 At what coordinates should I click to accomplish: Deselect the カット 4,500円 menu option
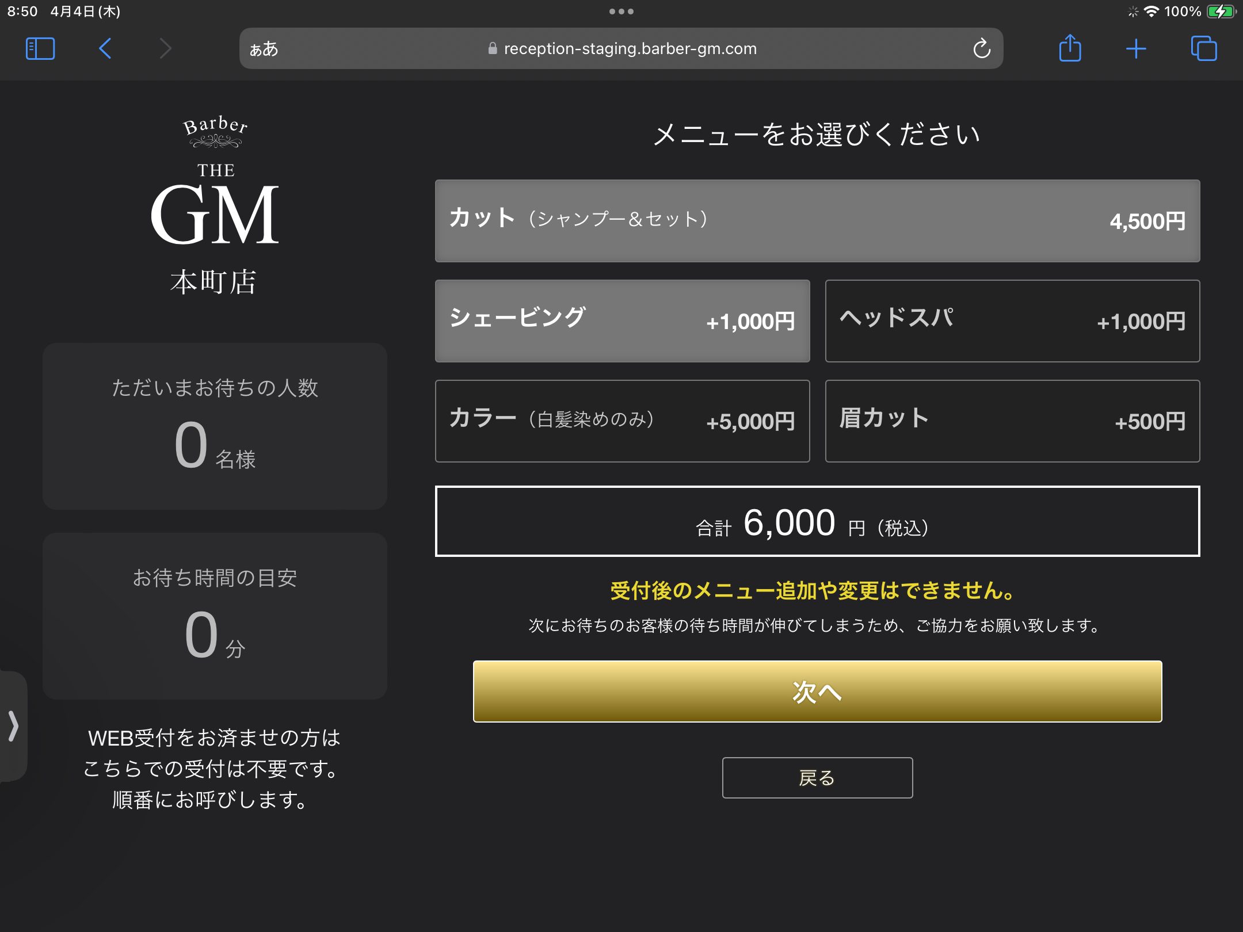817,221
